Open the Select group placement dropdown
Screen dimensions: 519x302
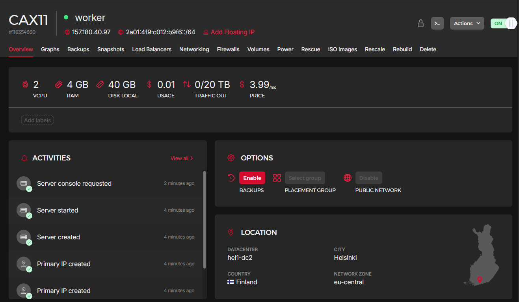coord(305,178)
